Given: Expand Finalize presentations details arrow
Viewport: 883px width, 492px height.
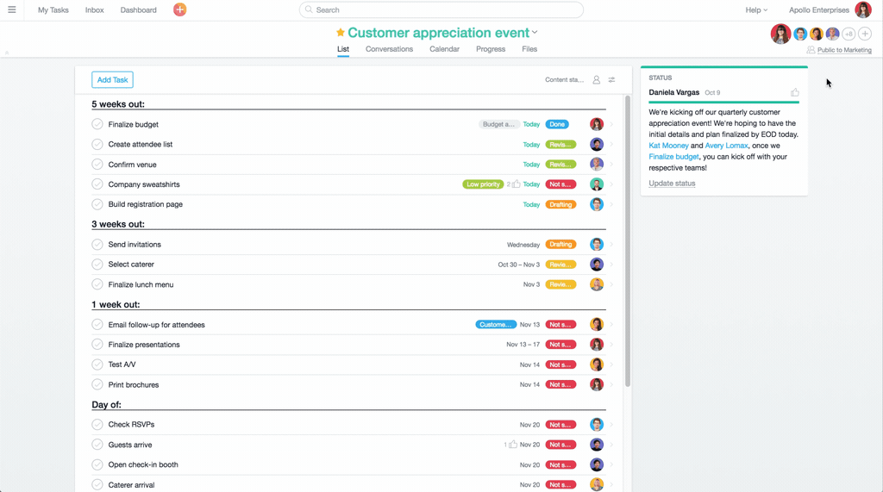Looking at the screenshot, I should pyautogui.click(x=611, y=345).
